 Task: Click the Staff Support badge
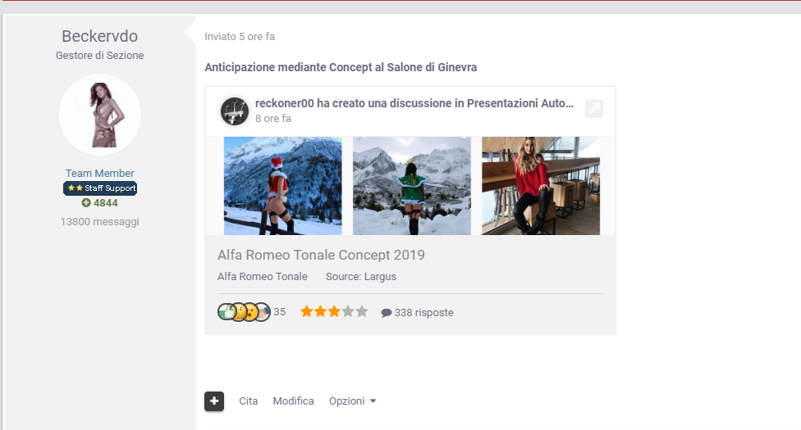click(100, 188)
